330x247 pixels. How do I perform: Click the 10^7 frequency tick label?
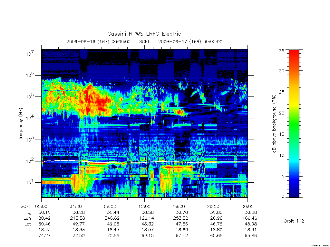30,54
